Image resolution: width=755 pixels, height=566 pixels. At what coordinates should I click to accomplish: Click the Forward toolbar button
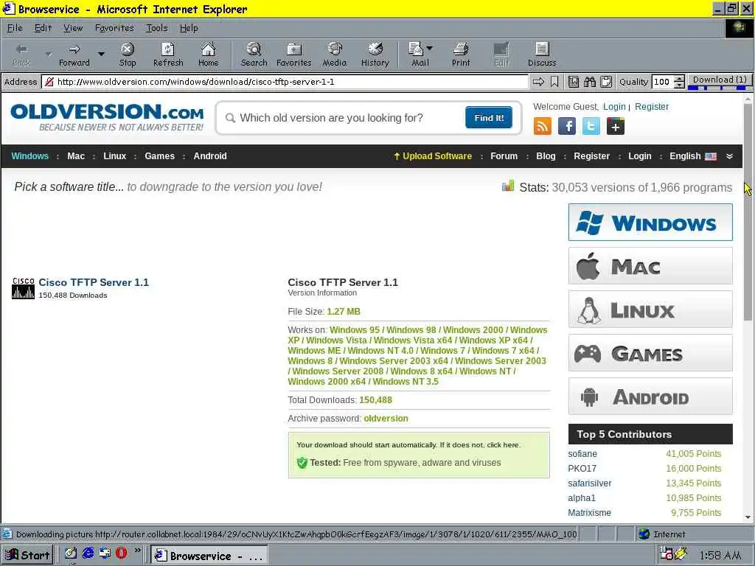[x=74, y=55]
